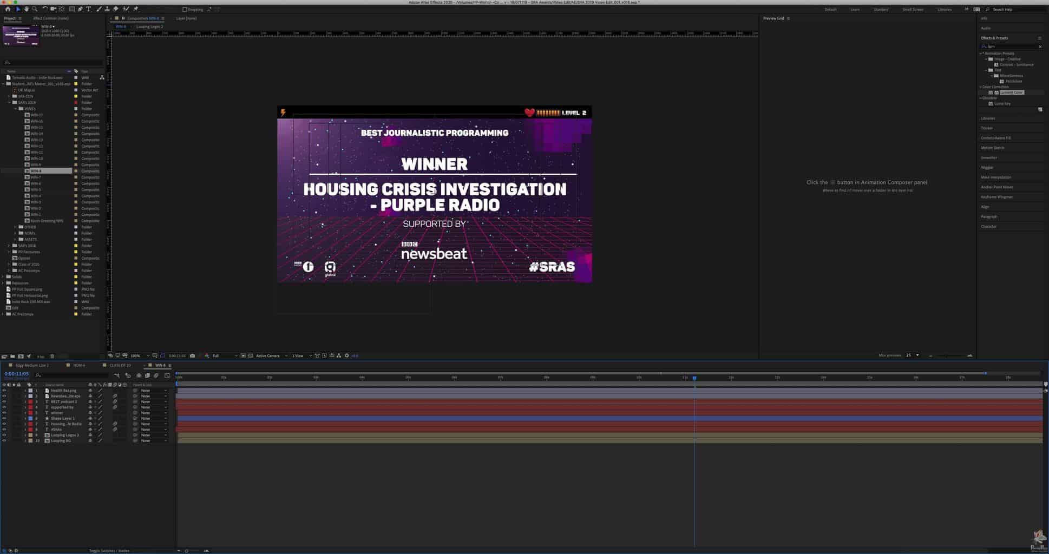Image resolution: width=1049 pixels, height=554 pixels.
Task: Enable the Snapping checkbox
Action: point(185,10)
